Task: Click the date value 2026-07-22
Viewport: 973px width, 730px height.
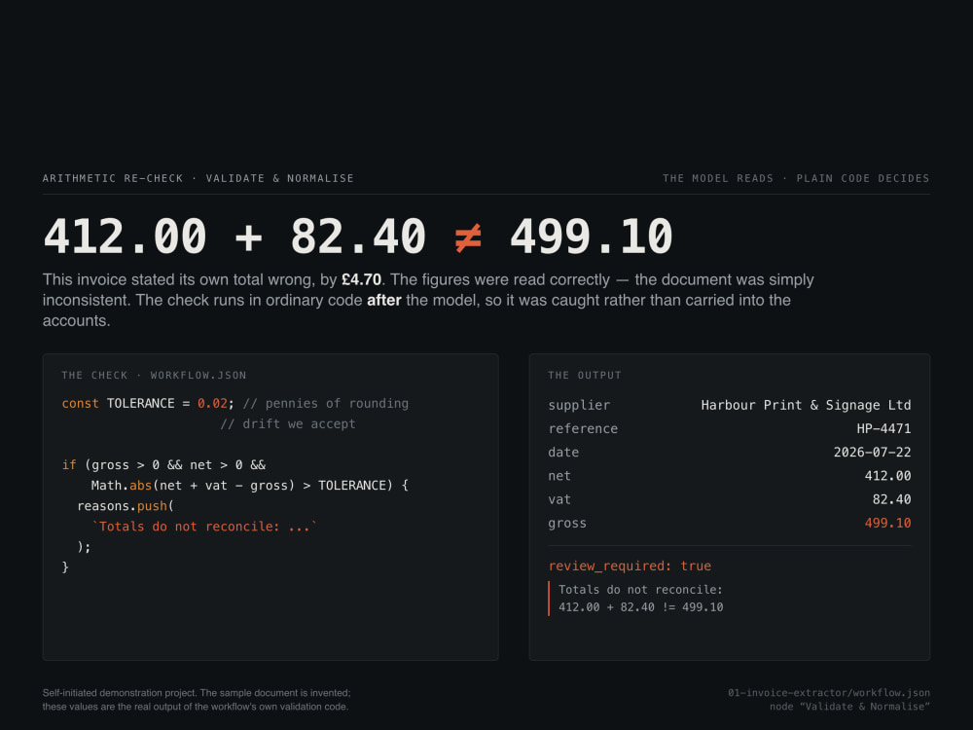Action: pyautogui.click(x=872, y=453)
